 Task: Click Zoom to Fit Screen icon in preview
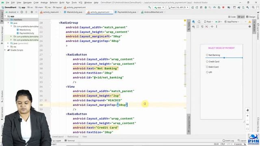click(247, 129)
